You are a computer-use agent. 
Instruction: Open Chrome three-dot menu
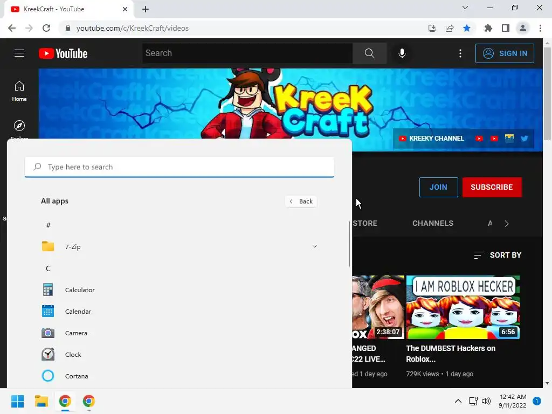540,28
